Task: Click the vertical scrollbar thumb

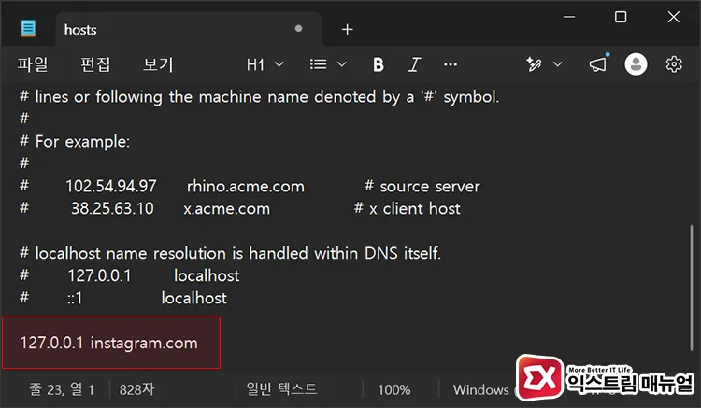Action: pyautogui.click(x=691, y=288)
